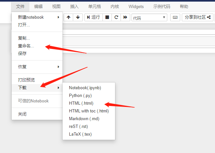Click the 运行 (Run) button
Screen dimensions: 215x153
93,17
